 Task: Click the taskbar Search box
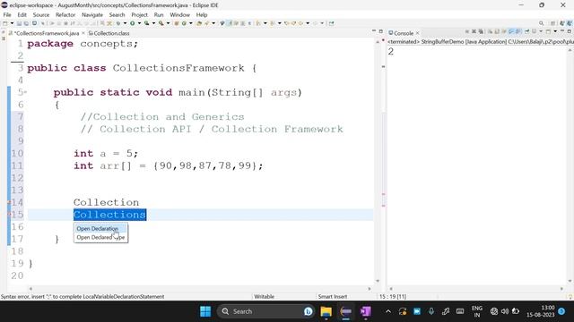(x=266, y=311)
